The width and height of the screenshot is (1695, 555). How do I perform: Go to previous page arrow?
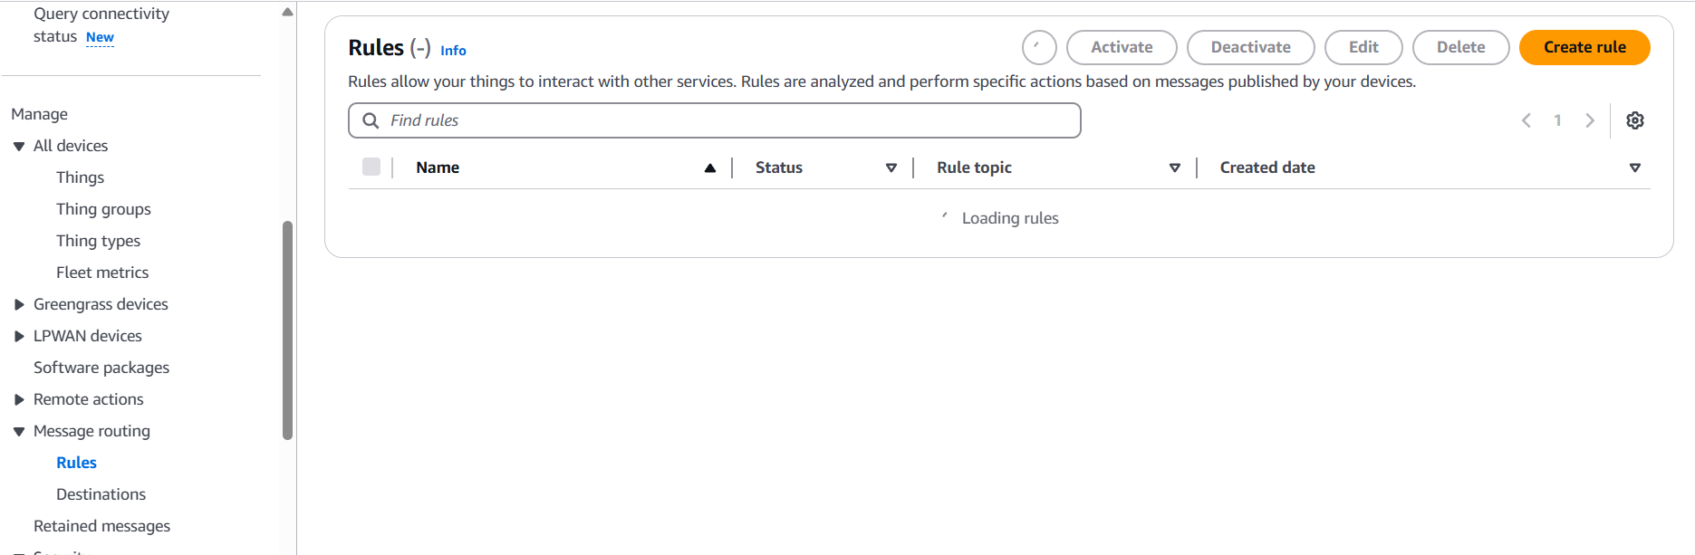[1526, 120]
